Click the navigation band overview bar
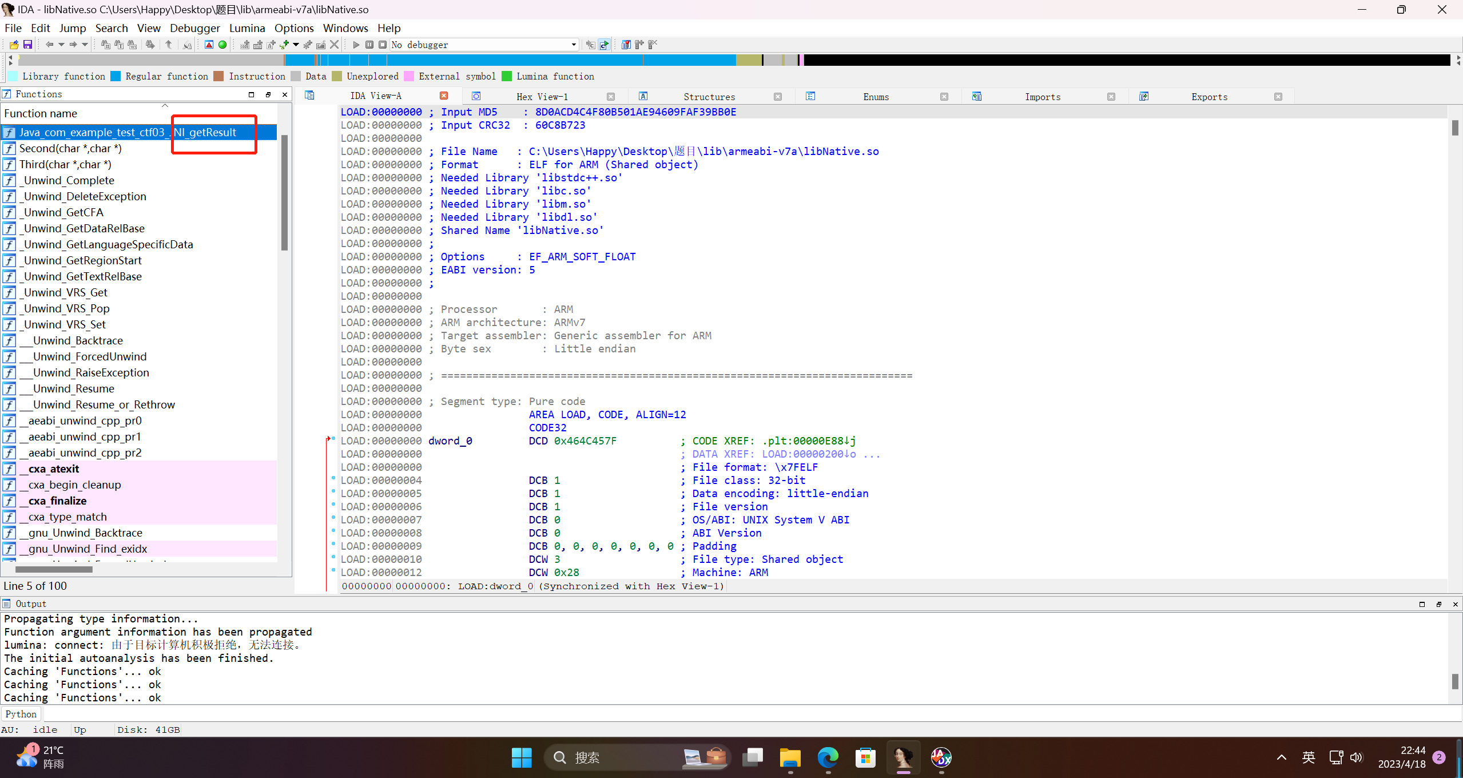The width and height of the screenshot is (1463, 778). (734, 59)
